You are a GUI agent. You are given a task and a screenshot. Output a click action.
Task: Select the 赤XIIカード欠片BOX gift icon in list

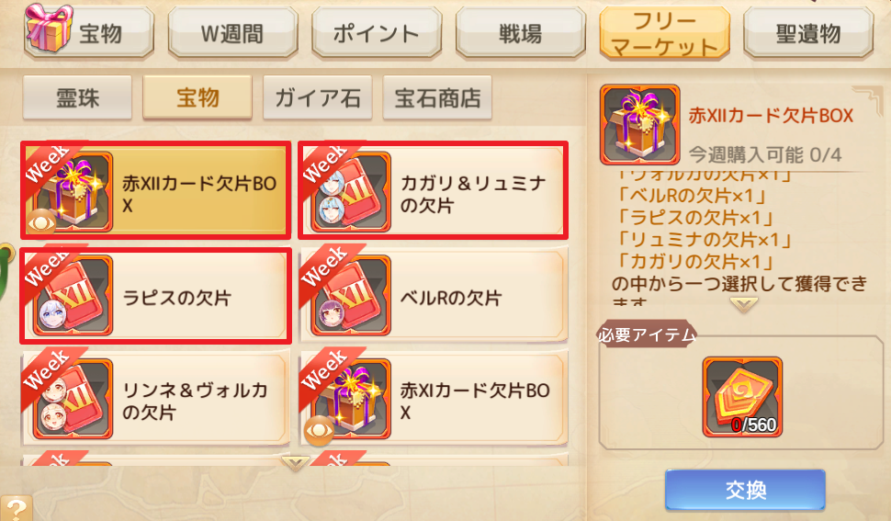[73, 191]
